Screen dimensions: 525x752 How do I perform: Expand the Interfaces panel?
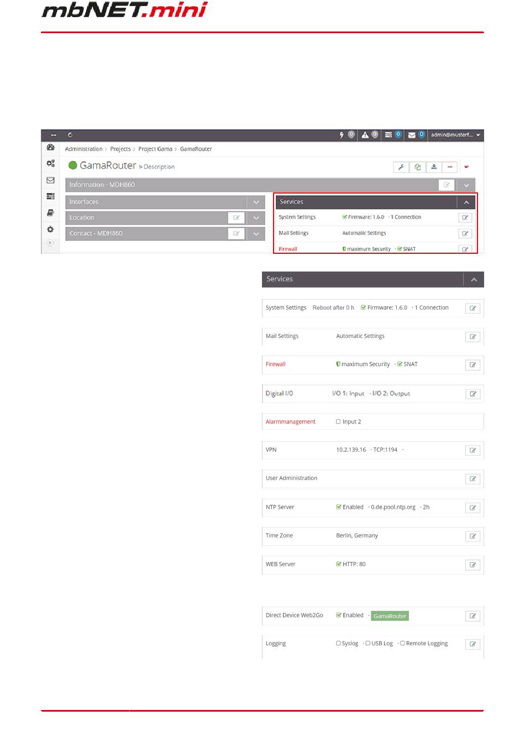256,202
